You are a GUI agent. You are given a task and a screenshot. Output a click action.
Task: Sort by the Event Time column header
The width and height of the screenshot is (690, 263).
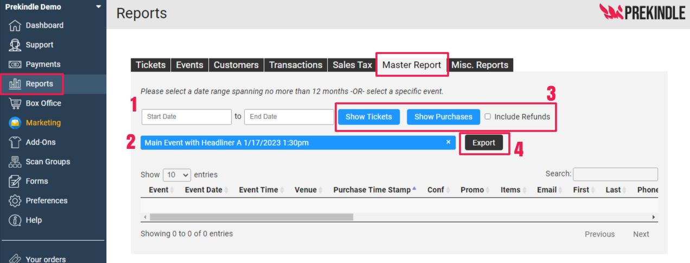pyautogui.click(x=261, y=190)
